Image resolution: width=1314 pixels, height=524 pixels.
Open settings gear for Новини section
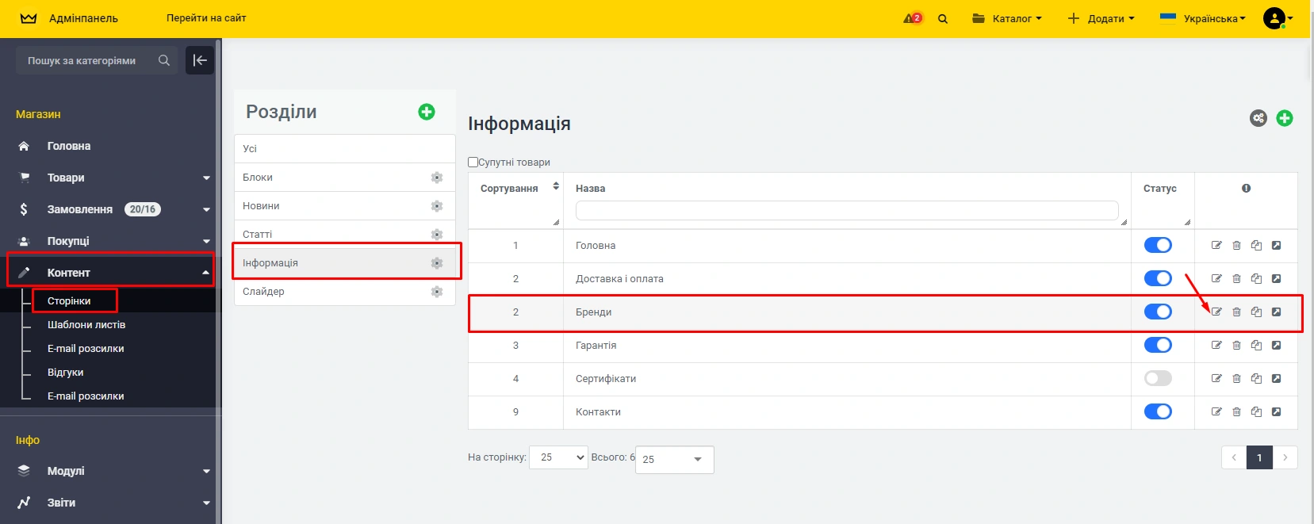[436, 206]
